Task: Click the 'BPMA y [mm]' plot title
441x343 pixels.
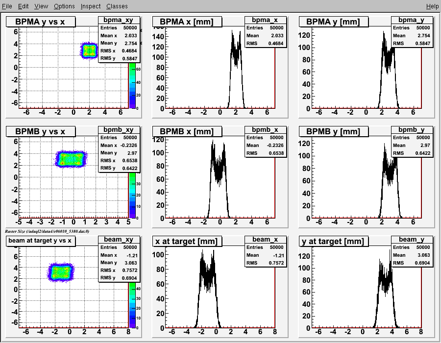Action: tap(333, 22)
